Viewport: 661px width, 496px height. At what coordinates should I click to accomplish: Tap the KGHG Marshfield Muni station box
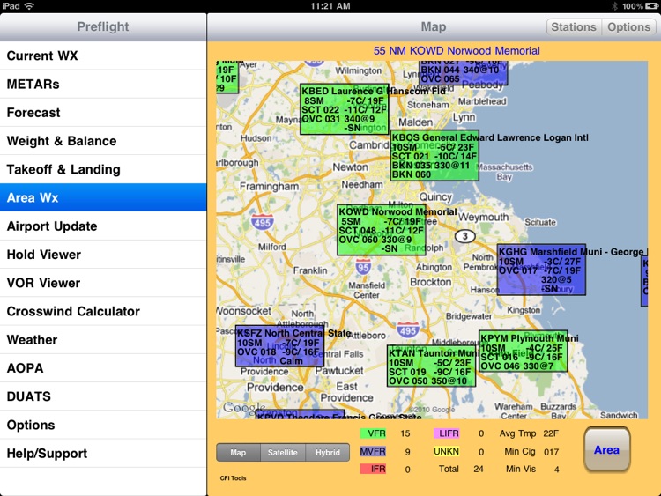coord(541,270)
